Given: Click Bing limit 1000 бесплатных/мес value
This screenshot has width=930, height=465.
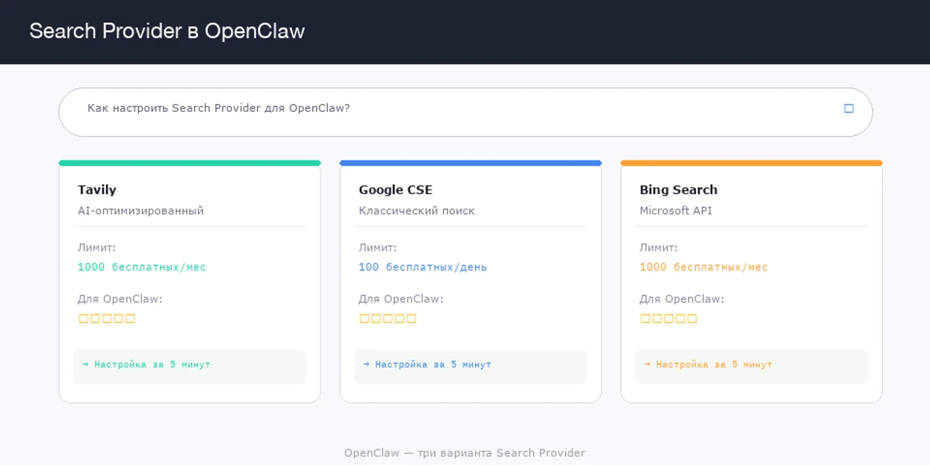Looking at the screenshot, I should (703, 267).
